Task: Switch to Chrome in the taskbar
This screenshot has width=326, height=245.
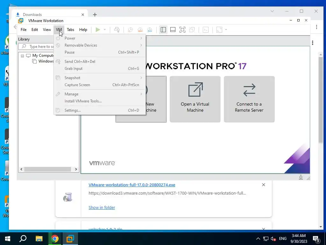Action: (x=55, y=239)
